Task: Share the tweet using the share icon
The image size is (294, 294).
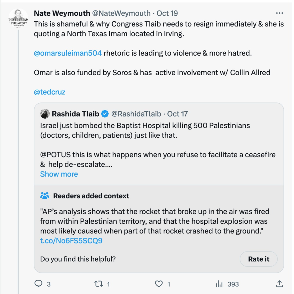Action: [279, 284]
